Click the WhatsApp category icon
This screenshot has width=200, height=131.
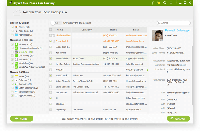click(x=16, y=63)
